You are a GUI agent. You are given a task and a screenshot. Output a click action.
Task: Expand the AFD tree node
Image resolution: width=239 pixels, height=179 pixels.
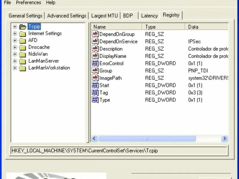coord(15,40)
